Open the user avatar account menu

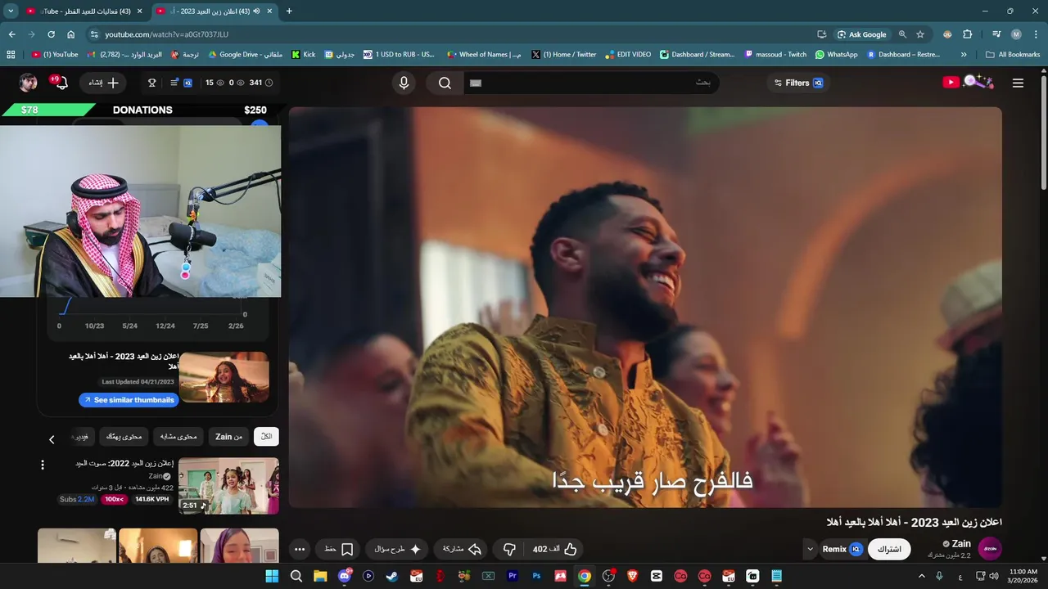(29, 83)
